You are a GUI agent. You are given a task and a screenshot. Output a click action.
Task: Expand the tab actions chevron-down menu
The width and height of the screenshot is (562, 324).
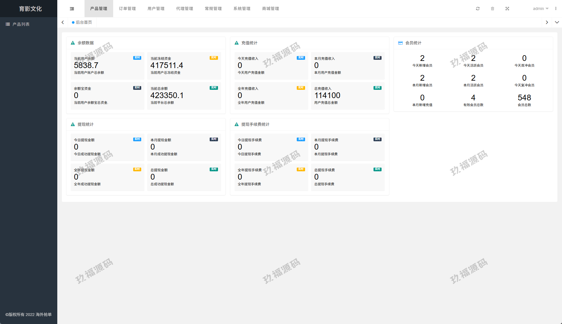[x=557, y=22]
